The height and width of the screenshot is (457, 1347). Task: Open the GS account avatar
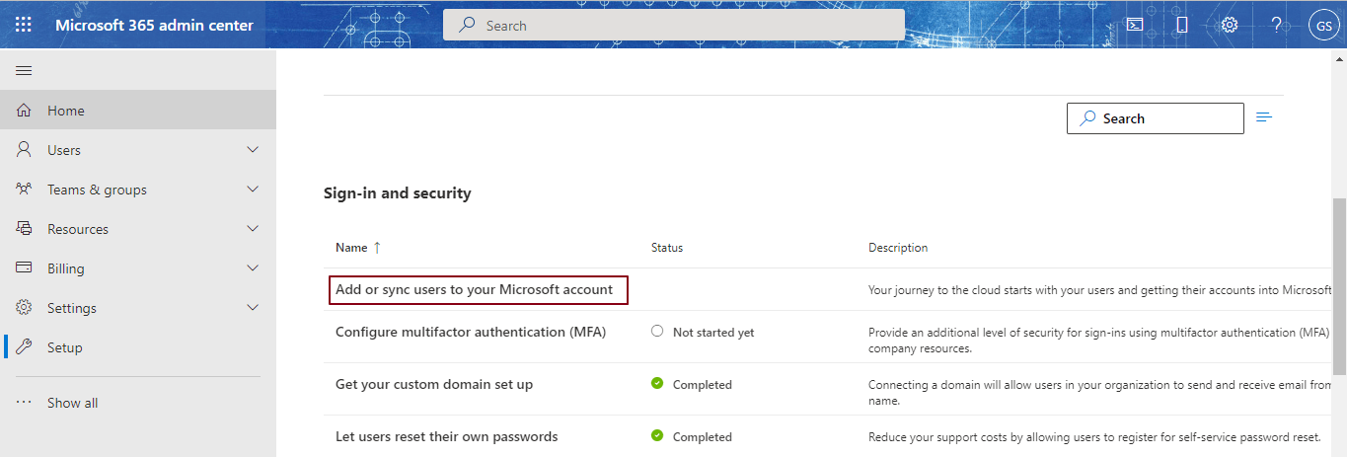pos(1323,26)
